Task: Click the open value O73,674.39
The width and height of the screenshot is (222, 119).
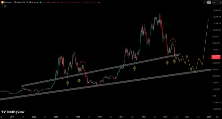Action: click(x=48, y=2)
